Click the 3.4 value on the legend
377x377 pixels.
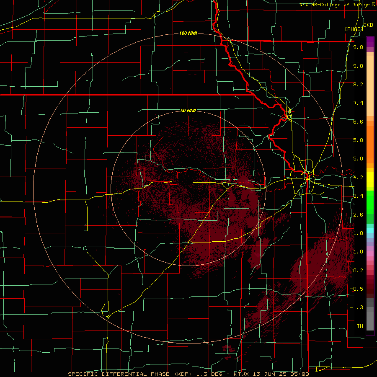pos(358,196)
